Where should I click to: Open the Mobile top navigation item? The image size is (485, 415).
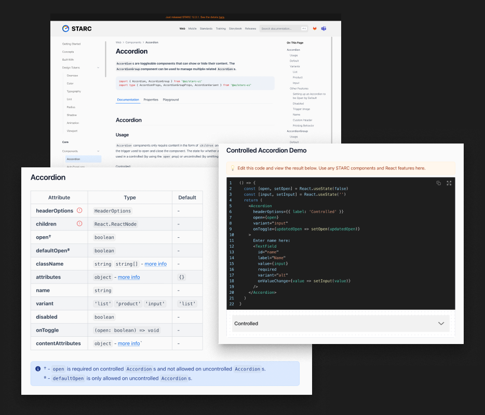pyautogui.click(x=193, y=28)
